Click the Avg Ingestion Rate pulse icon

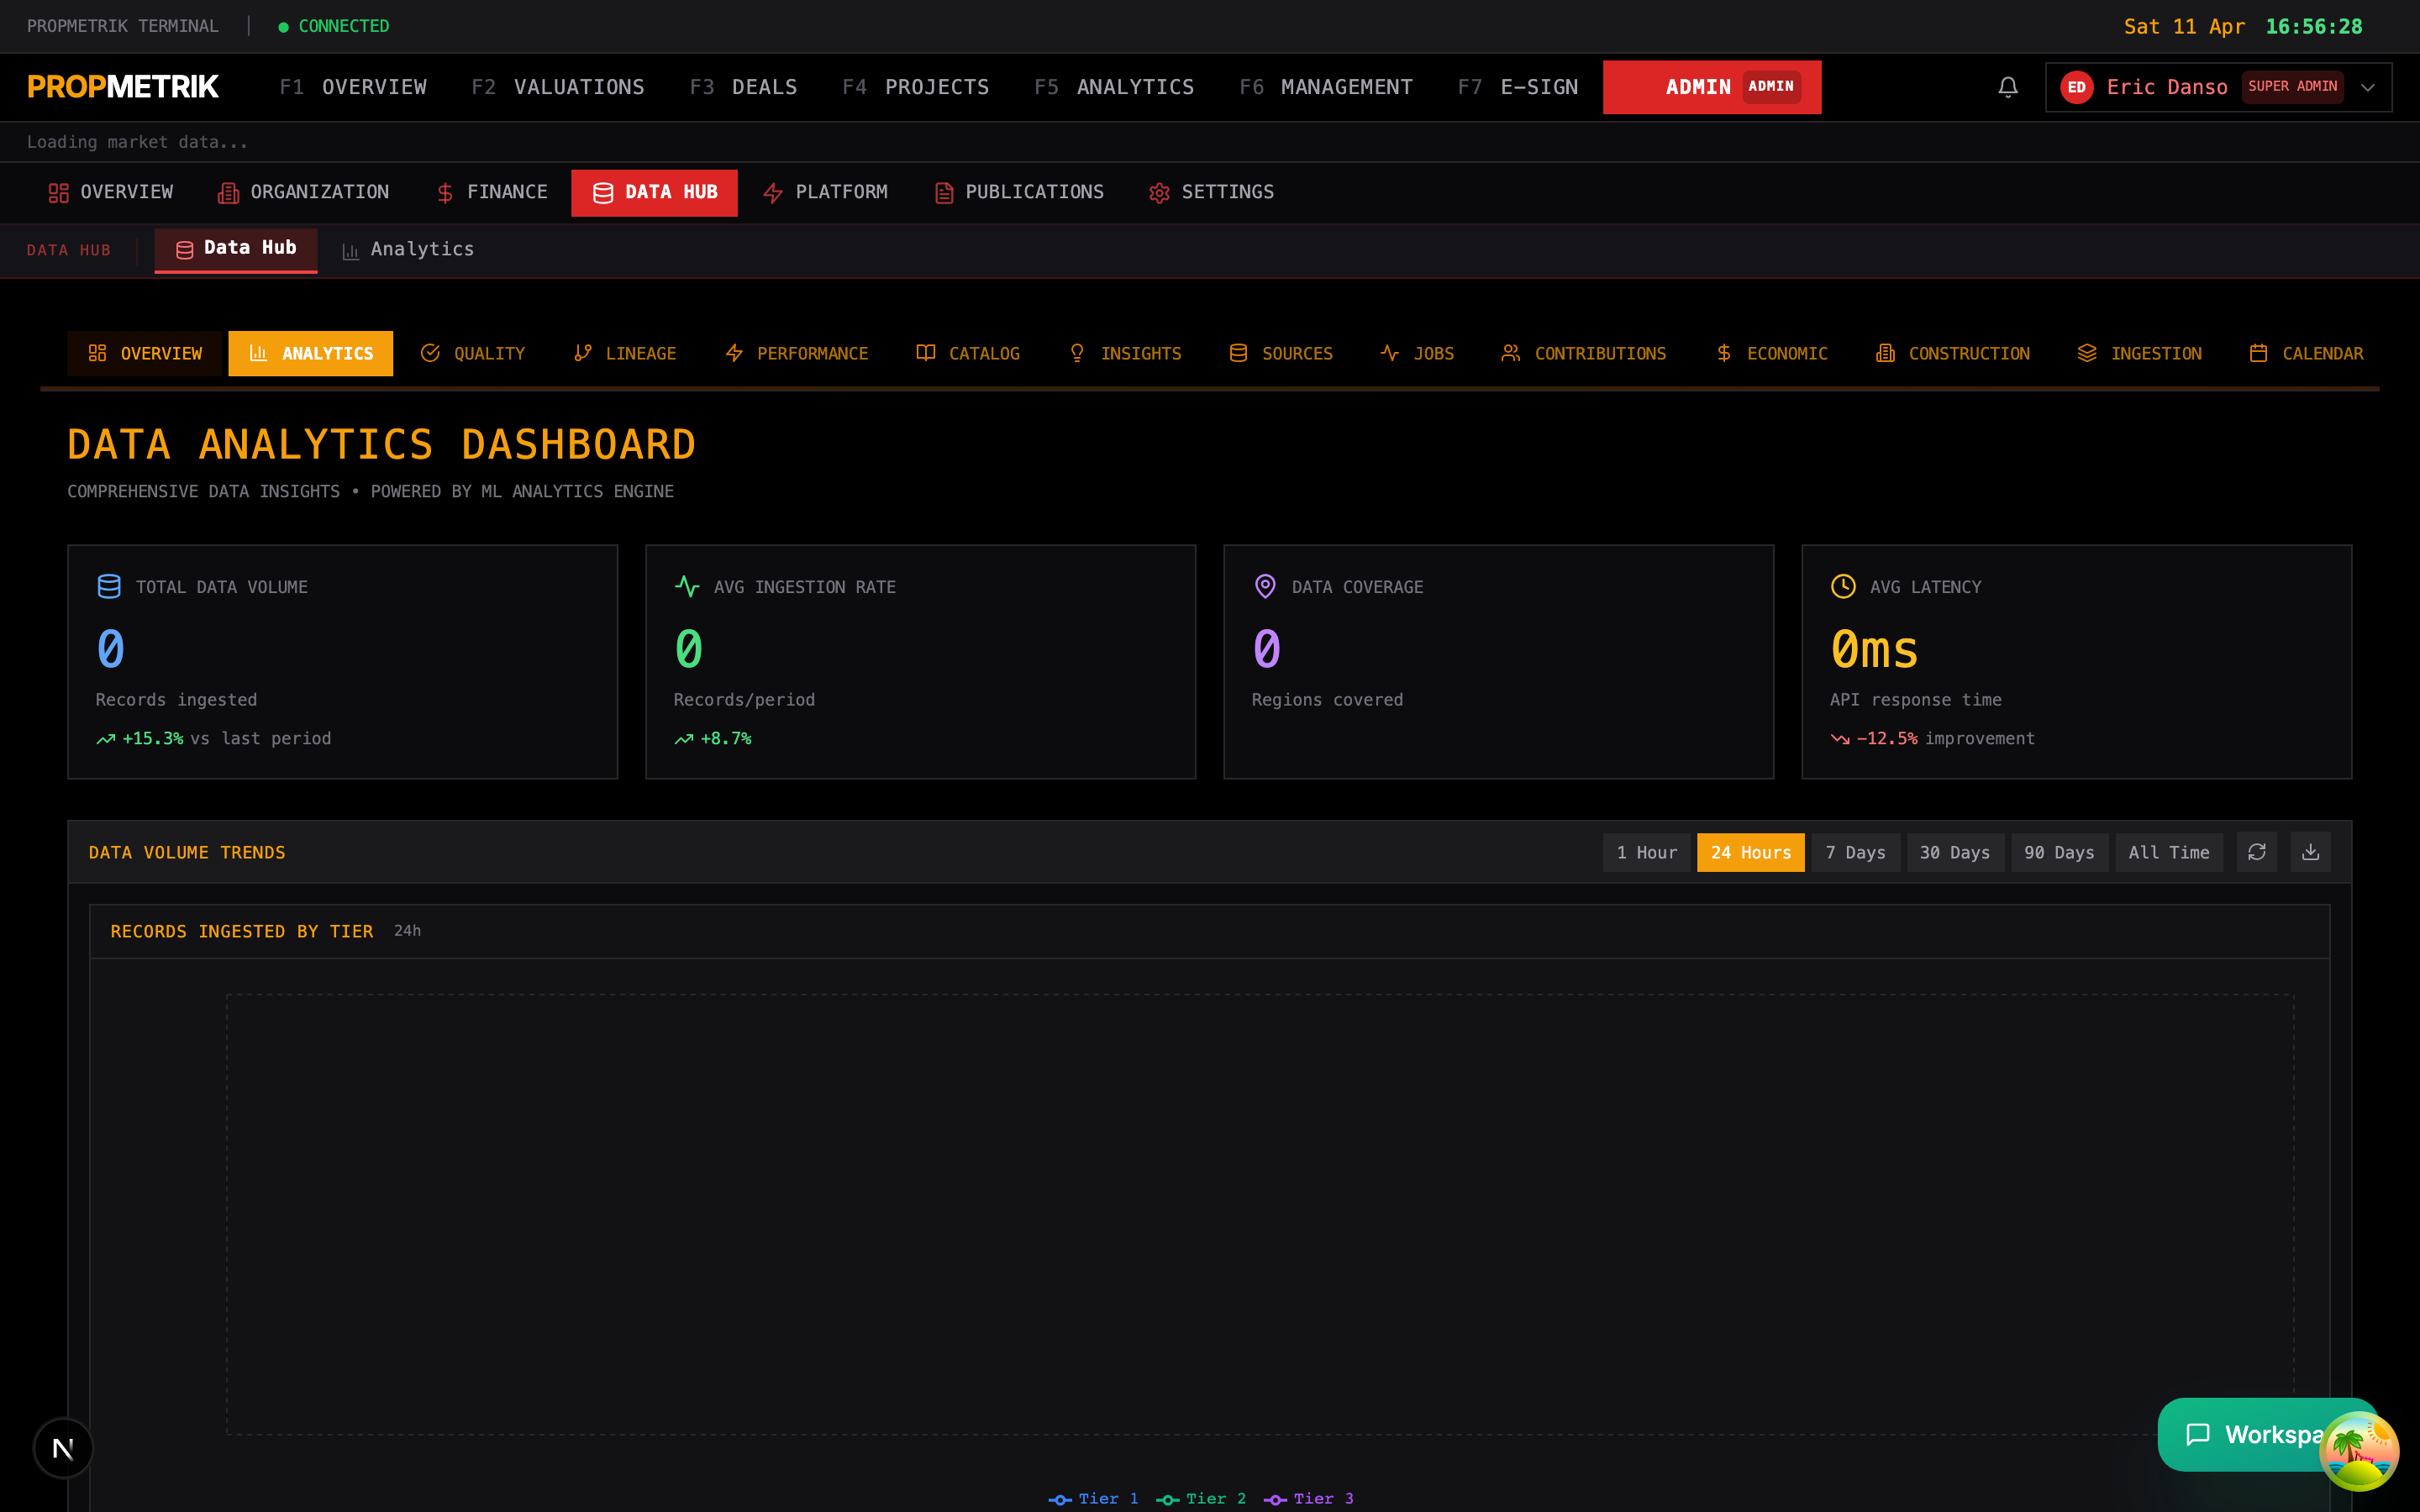click(687, 586)
